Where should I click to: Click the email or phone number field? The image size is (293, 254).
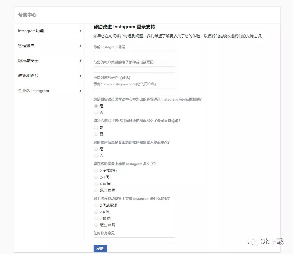[134, 69]
